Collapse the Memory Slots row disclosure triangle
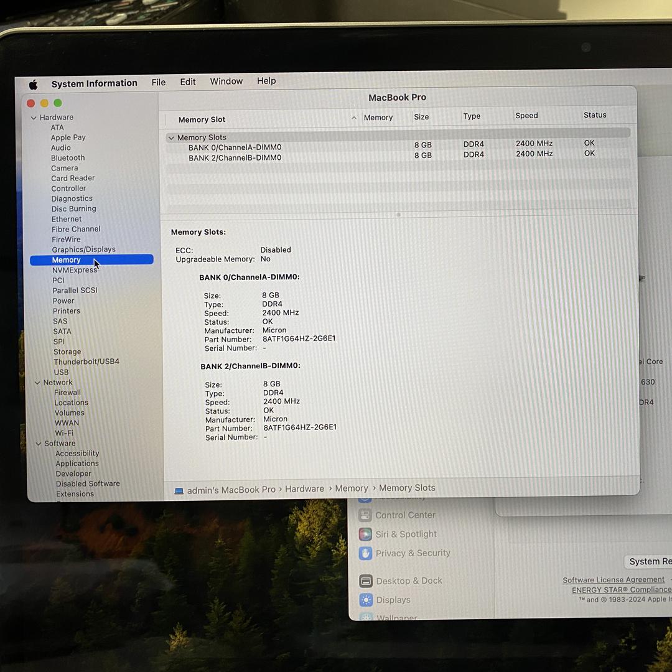This screenshot has height=672, width=672. coord(170,138)
